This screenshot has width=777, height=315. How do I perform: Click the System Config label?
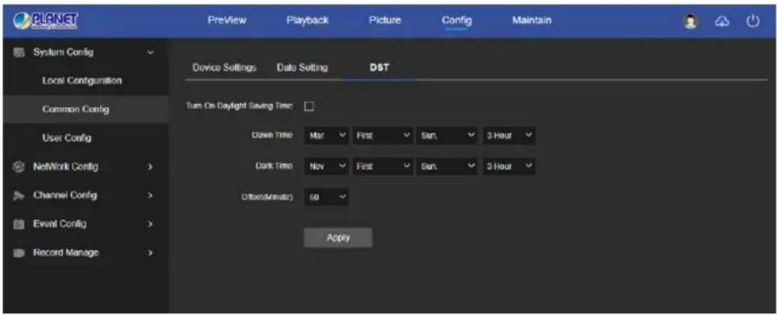tap(63, 52)
